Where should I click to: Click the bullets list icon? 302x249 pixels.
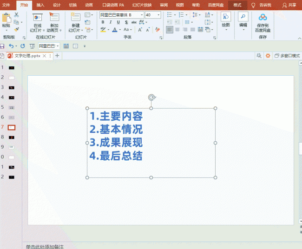point(170,15)
